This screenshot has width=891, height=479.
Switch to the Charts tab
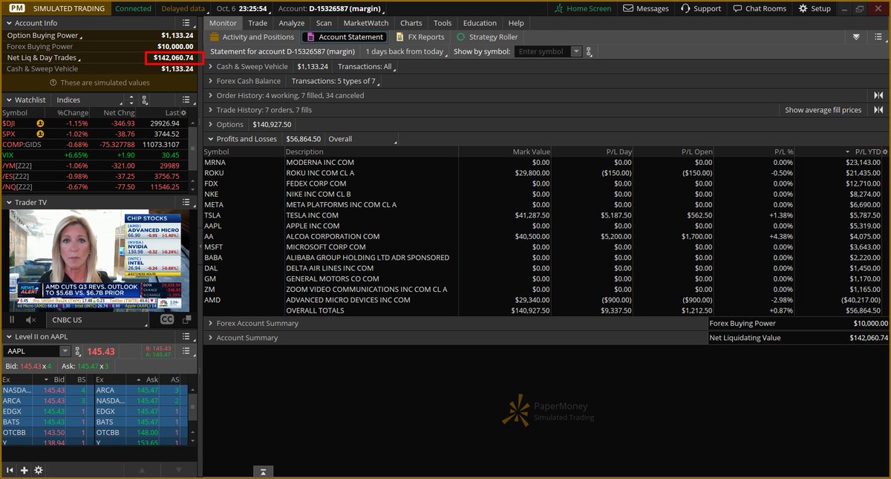coord(411,23)
